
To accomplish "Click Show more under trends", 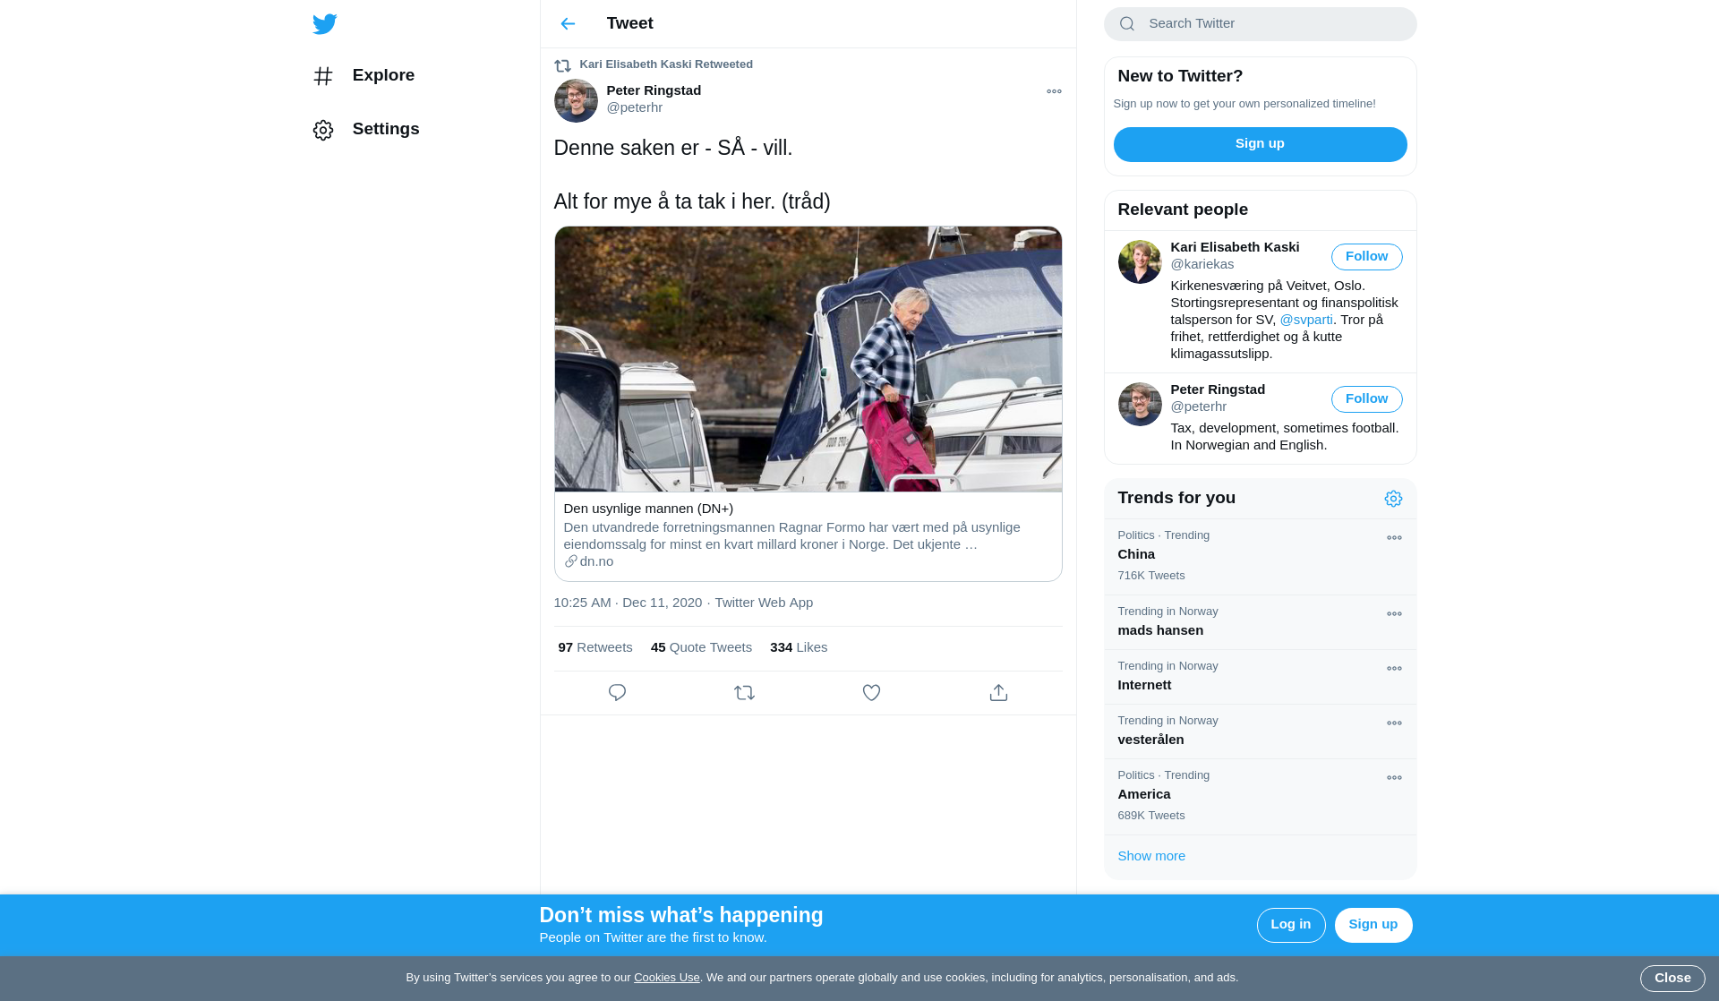I will [1151, 856].
